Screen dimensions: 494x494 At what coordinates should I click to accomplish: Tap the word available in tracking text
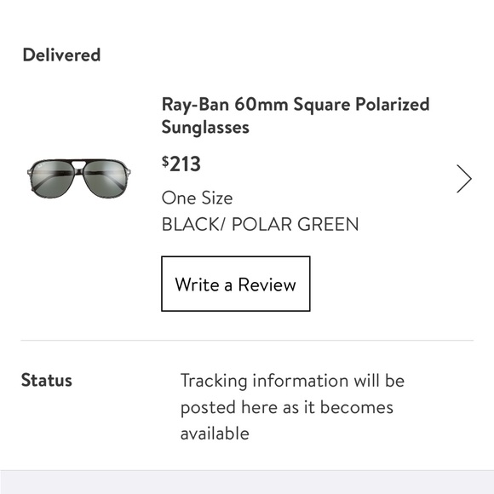click(x=215, y=434)
